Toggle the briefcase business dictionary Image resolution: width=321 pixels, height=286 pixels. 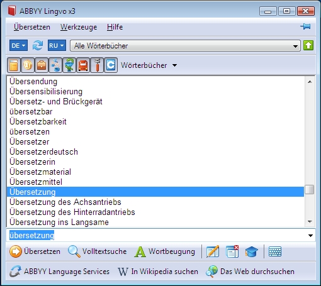point(42,65)
